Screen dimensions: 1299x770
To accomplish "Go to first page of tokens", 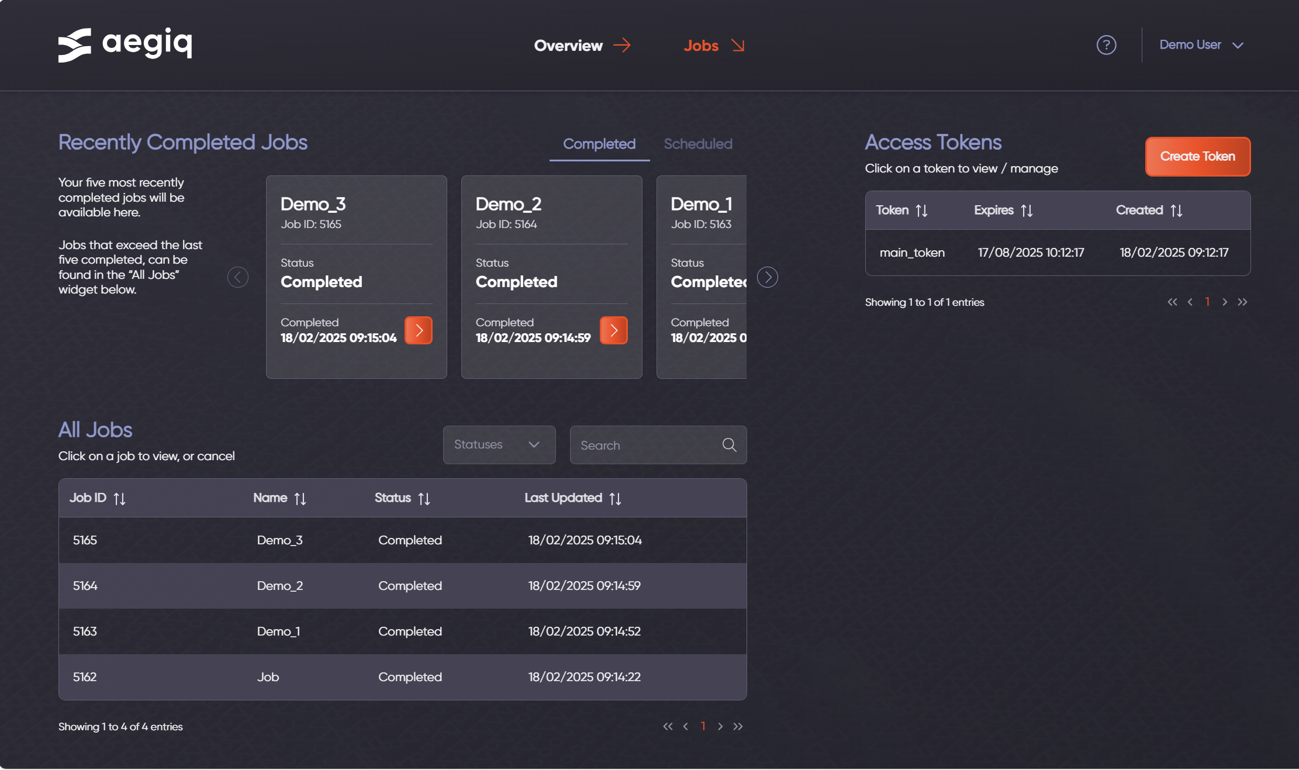I will (x=1172, y=302).
